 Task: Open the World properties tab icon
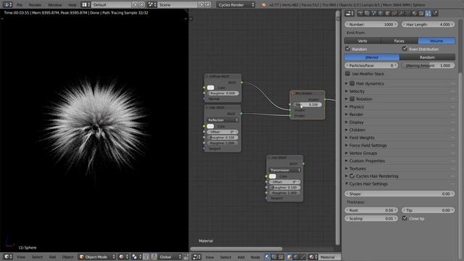point(381,13)
